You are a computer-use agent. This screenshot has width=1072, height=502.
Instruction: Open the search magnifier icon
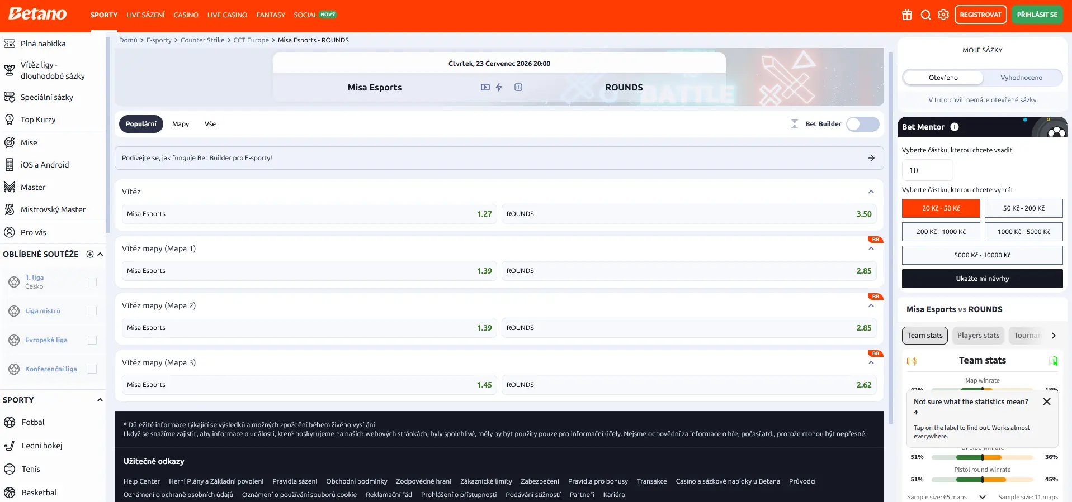pos(925,15)
